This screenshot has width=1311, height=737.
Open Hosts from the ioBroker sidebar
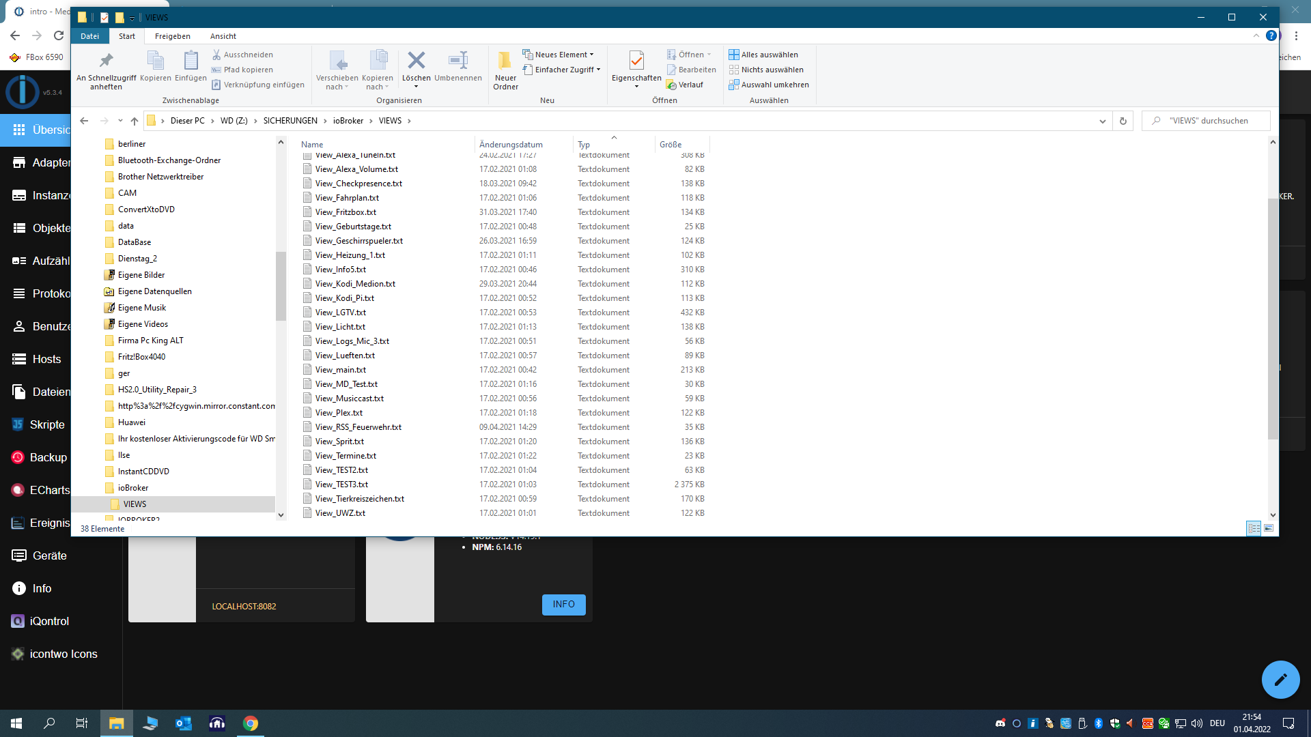pyautogui.click(x=43, y=359)
